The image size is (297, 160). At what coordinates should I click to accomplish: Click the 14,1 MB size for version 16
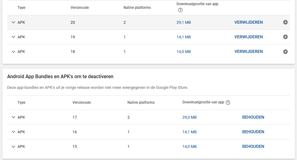pyautogui.click(x=189, y=132)
